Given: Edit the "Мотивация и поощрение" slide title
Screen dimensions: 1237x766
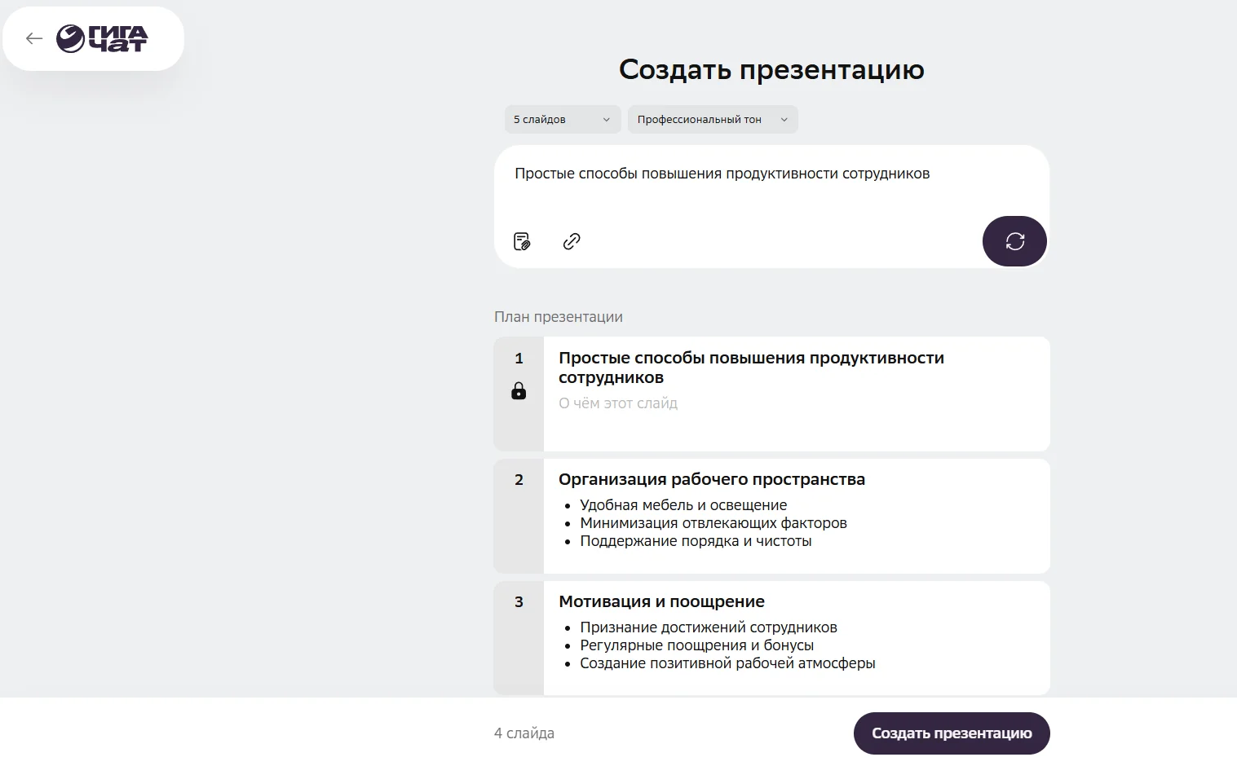Looking at the screenshot, I should click(661, 601).
